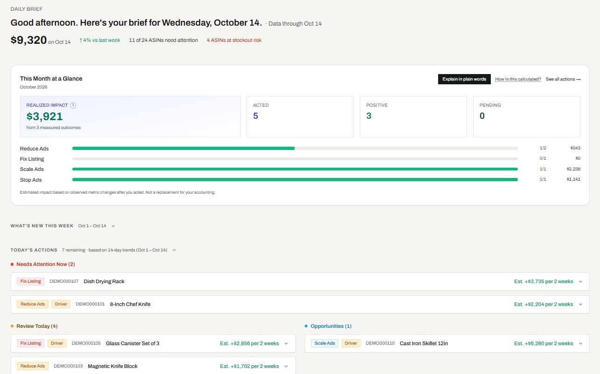
Task: Click the 'Review Today (4)' heading
Action: click(37, 326)
